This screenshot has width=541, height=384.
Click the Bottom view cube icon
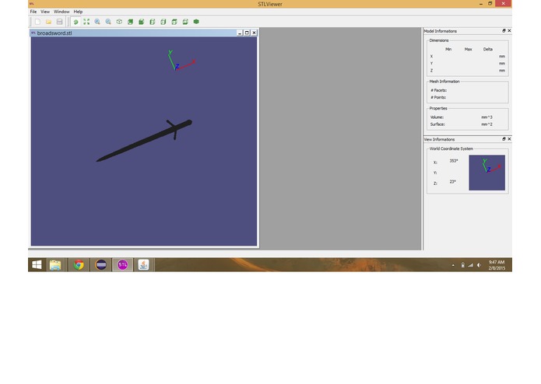[185, 22]
